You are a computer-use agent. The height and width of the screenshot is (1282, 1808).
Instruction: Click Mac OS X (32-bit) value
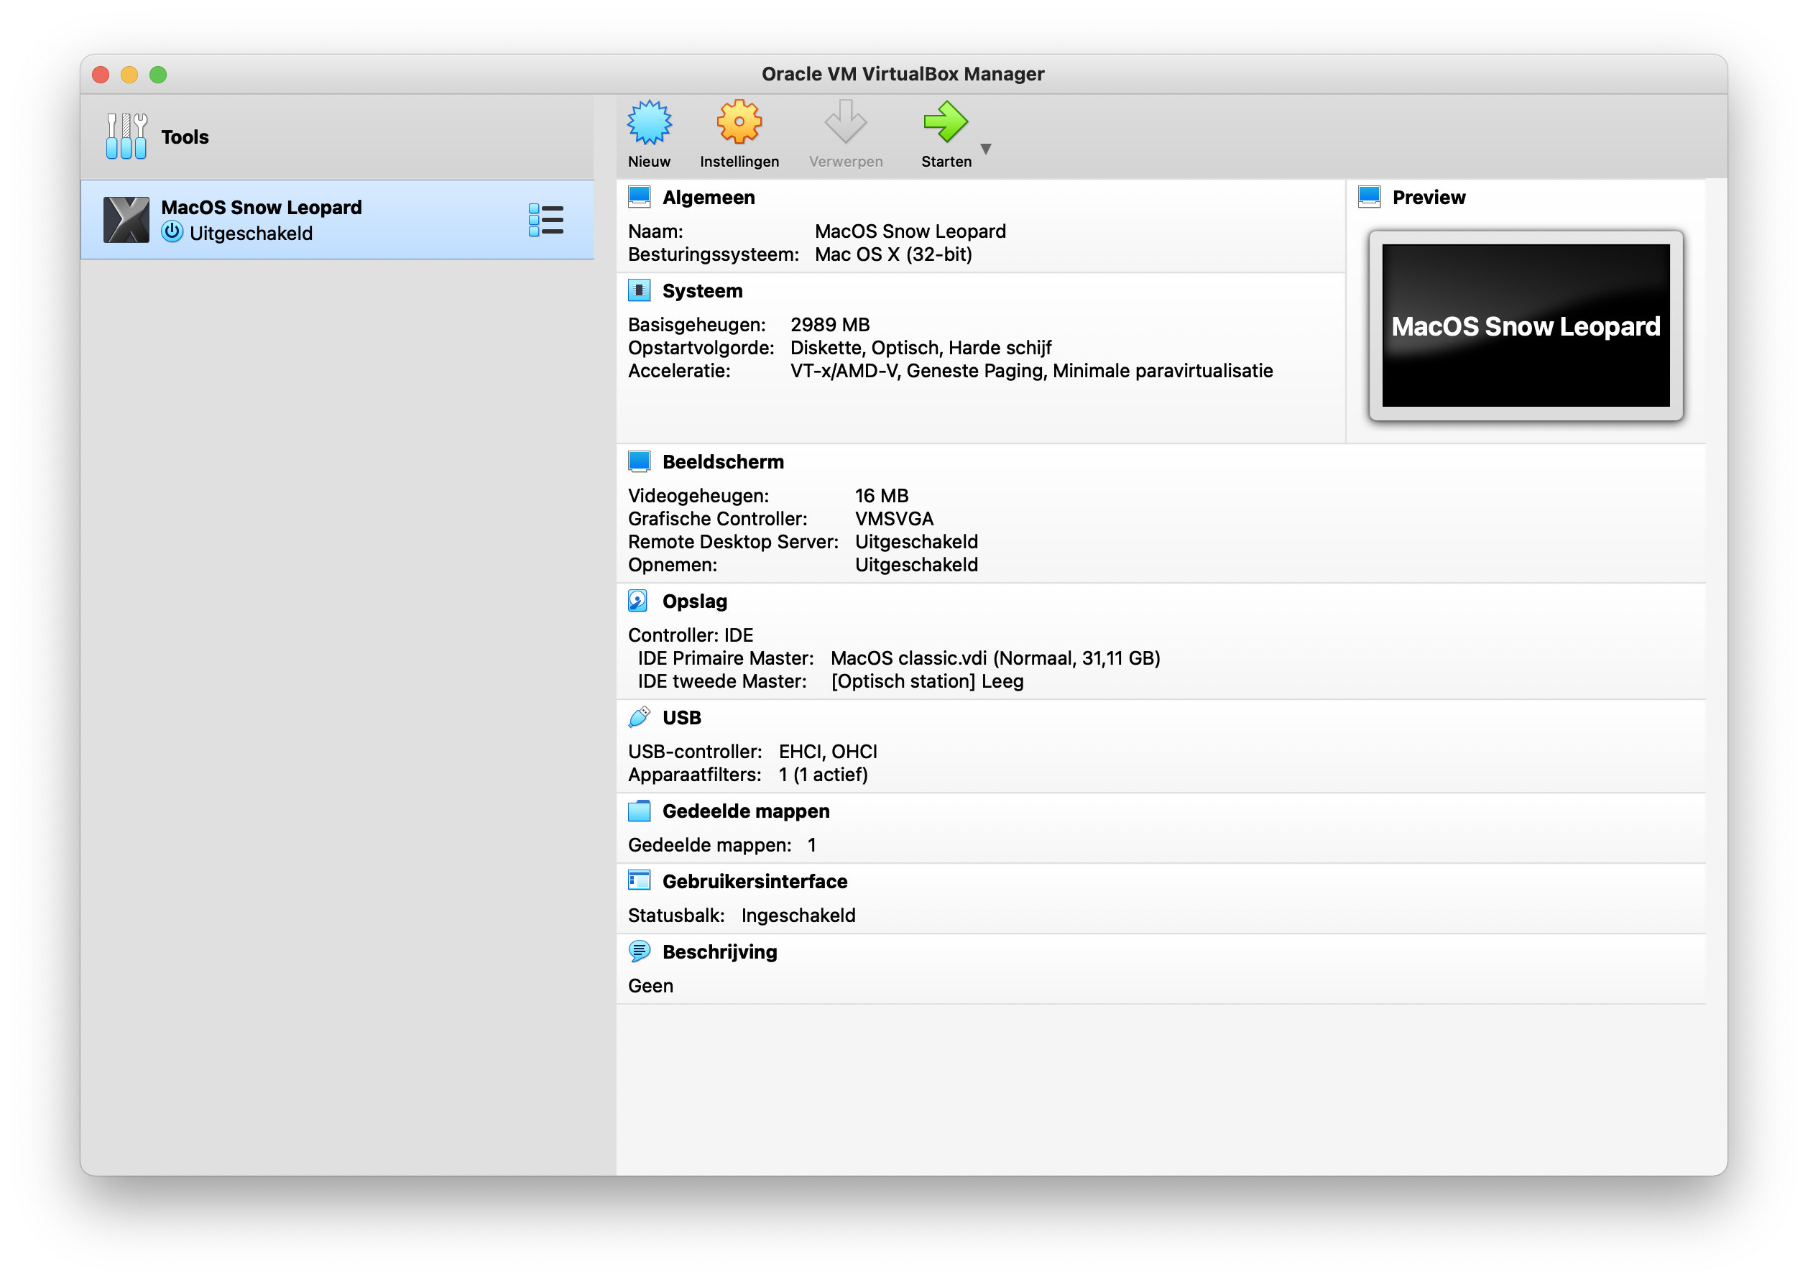tap(893, 254)
